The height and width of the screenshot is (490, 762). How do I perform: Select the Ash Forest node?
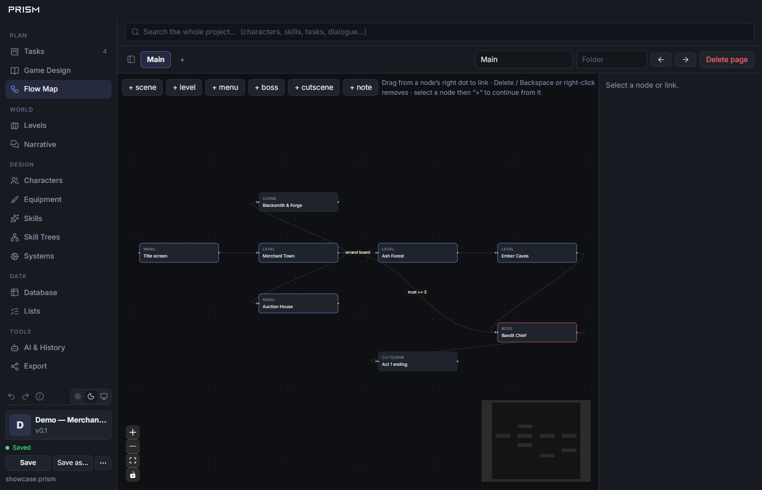(417, 253)
